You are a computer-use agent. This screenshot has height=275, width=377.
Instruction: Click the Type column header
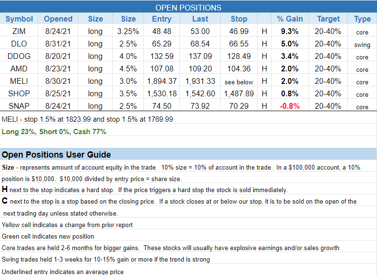(x=362, y=19)
